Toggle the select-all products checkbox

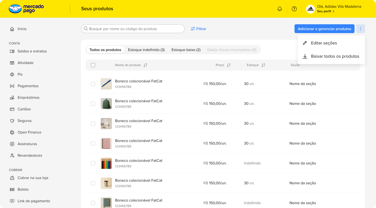point(93,65)
